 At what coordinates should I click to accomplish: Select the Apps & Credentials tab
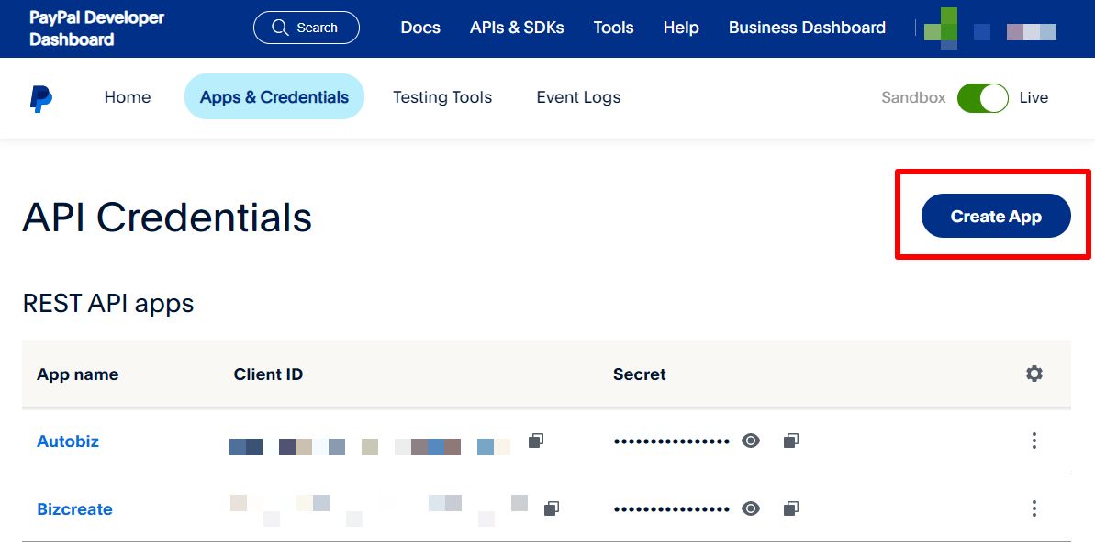(274, 96)
